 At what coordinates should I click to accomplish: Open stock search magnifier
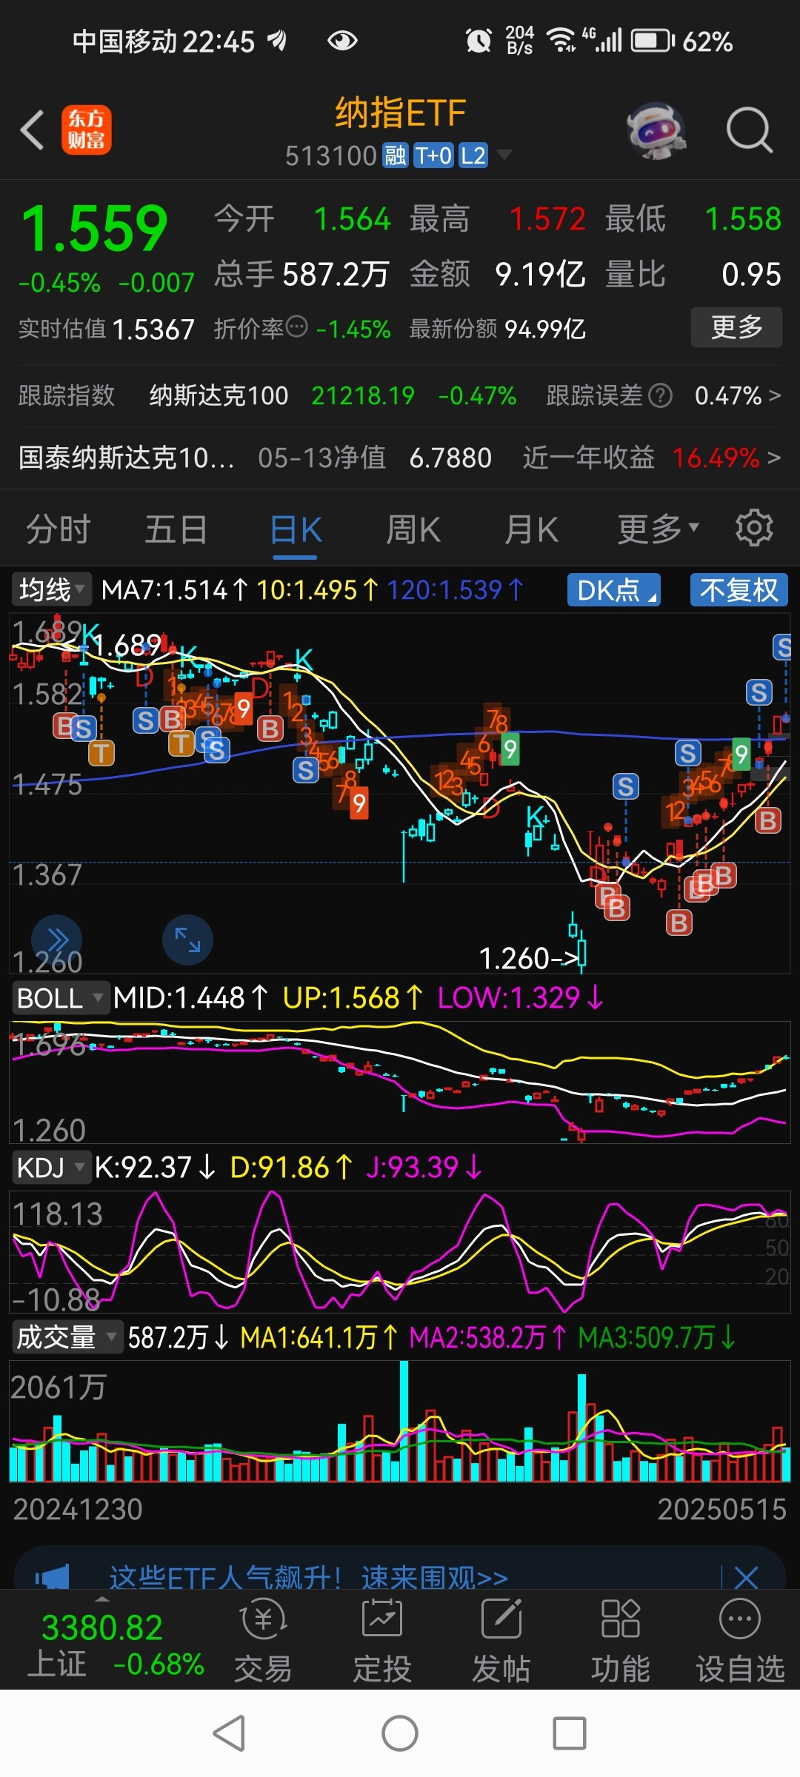(750, 130)
